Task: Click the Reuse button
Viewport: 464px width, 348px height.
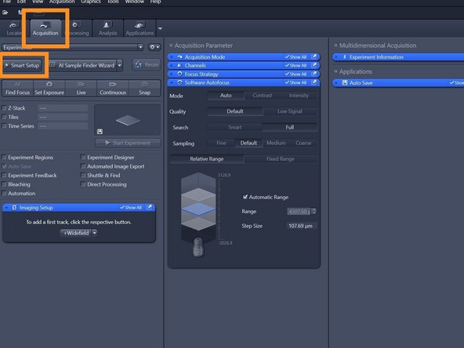Action: 147,64
